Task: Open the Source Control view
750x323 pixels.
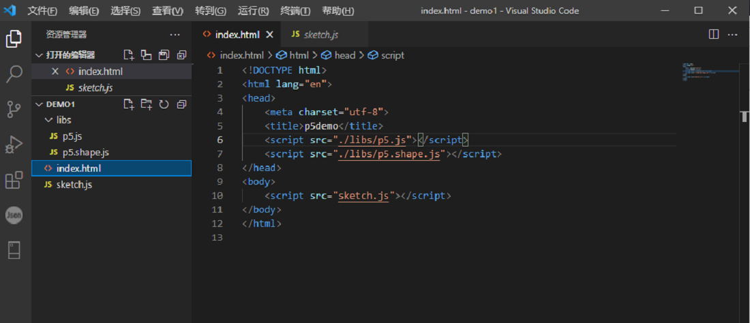Action: tap(14, 110)
